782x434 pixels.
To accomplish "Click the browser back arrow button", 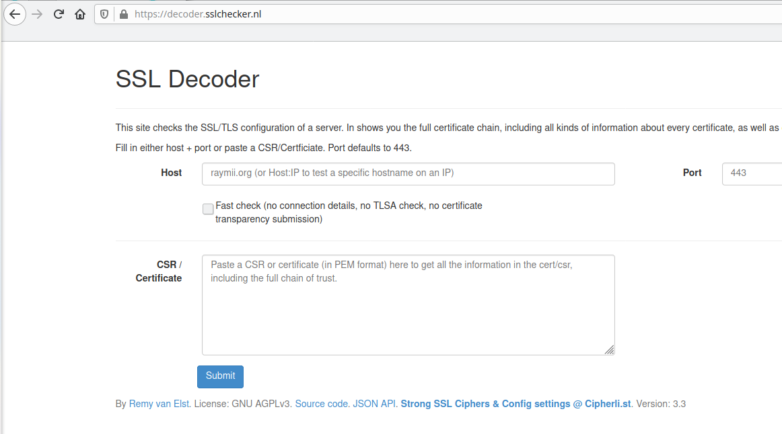I will tap(15, 14).
